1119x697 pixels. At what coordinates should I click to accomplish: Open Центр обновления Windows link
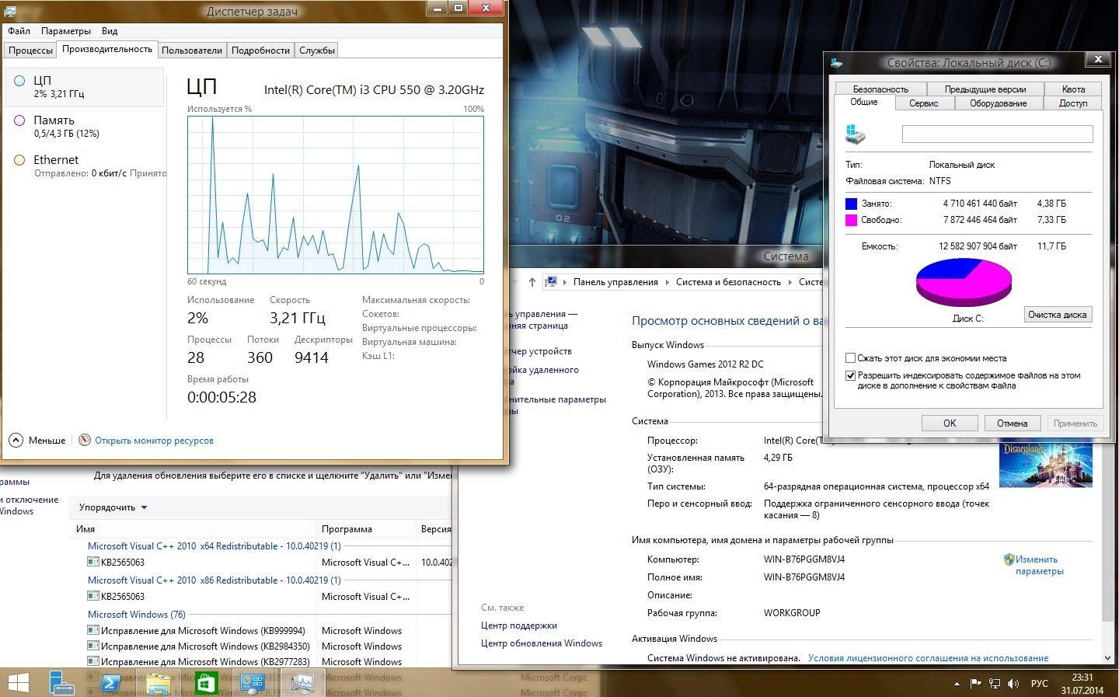542,643
